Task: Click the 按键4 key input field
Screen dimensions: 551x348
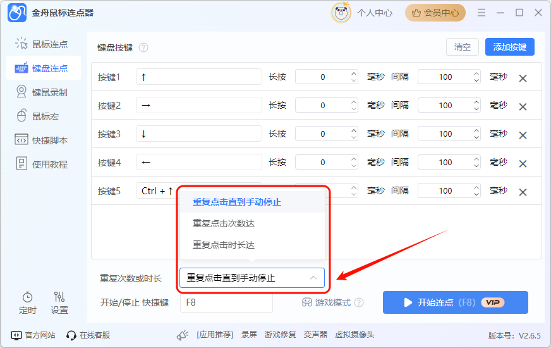Action: 199,162
